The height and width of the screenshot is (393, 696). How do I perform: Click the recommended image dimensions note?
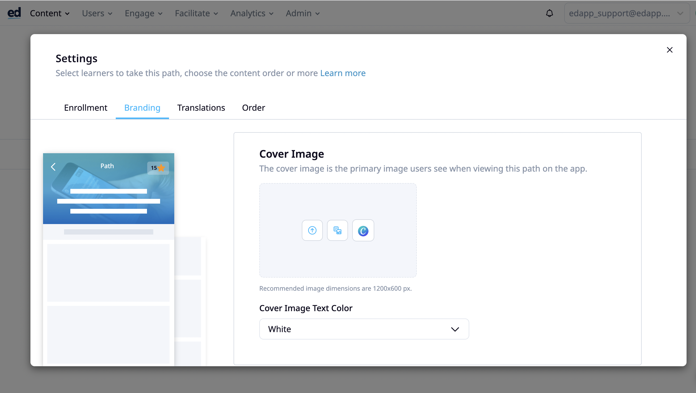point(335,289)
